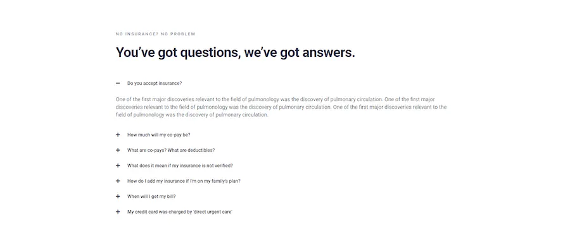Viewport: 570px width, 249px height.
Task: Open 'How do I add my insurance' question text
Action: pyautogui.click(x=184, y=181)
